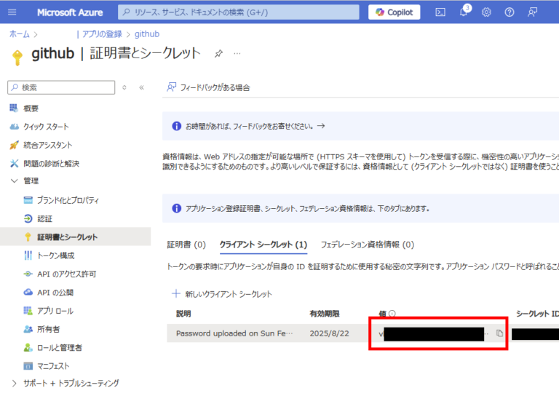The width and height of the screenshot is (559, 420).
Task: Click the value column info icon
Action: pyautogui.click(x=392, y=314)
